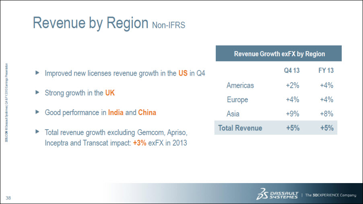This screenshot has height=204, width=363.
Task: Click the 'Americas' row label
Action: (240, 85)
